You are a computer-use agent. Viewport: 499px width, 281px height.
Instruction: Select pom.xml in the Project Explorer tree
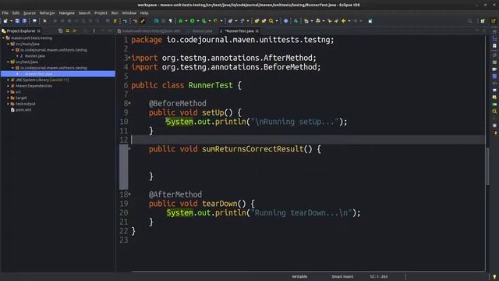click(x=23, y=110)
